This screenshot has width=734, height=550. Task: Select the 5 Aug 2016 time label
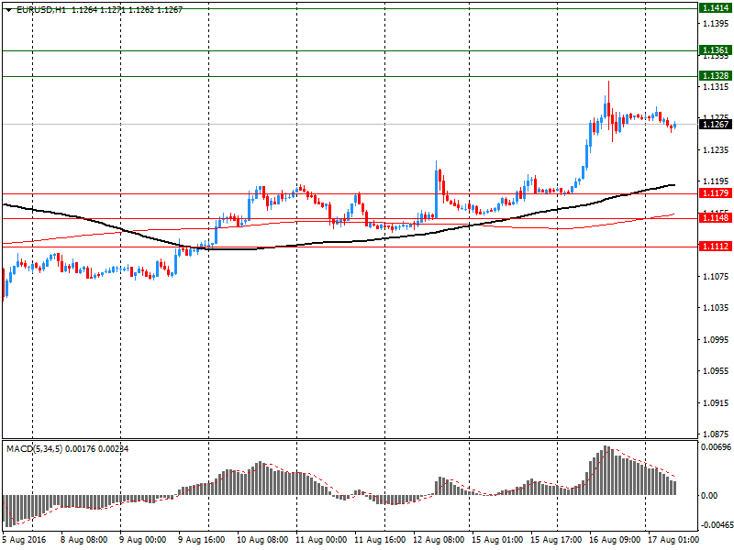pos(24,540)
